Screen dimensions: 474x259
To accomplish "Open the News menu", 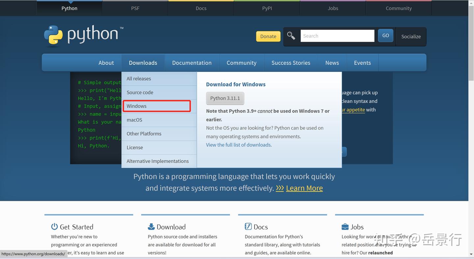I will (332, 62).
